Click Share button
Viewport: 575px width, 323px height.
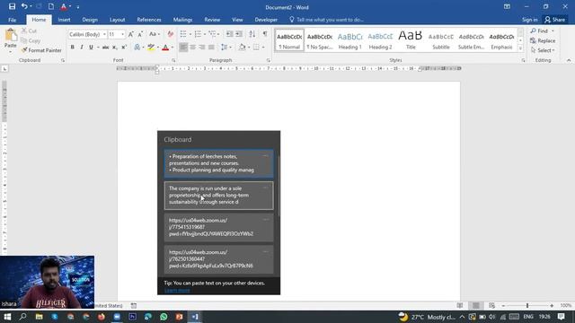pos(554,20)
